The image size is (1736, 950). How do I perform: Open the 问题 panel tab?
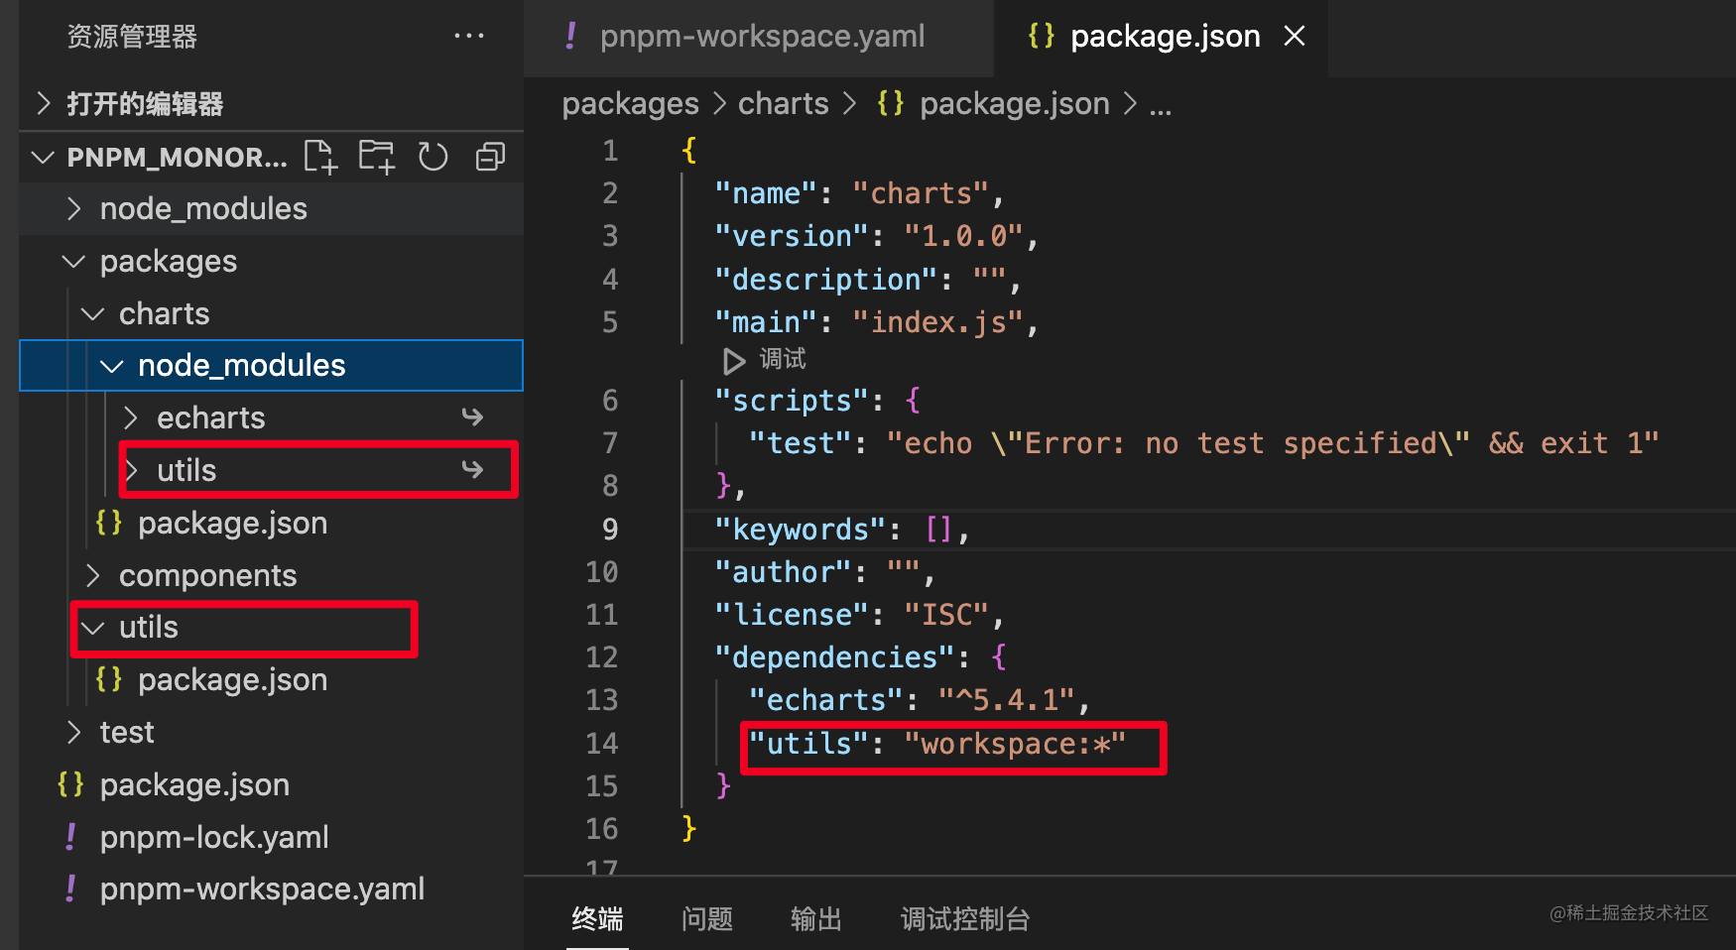706,919
